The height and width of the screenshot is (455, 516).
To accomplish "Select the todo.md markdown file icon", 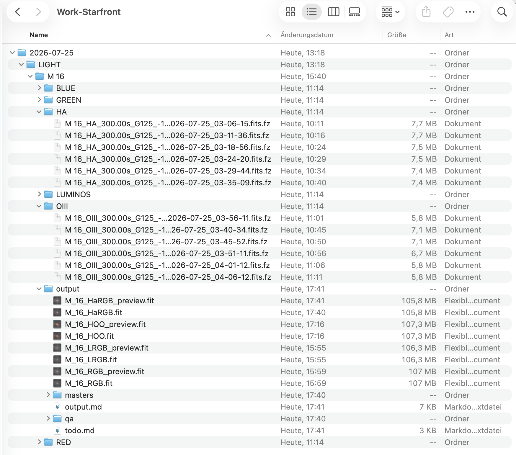I will [x=57, y=431].
